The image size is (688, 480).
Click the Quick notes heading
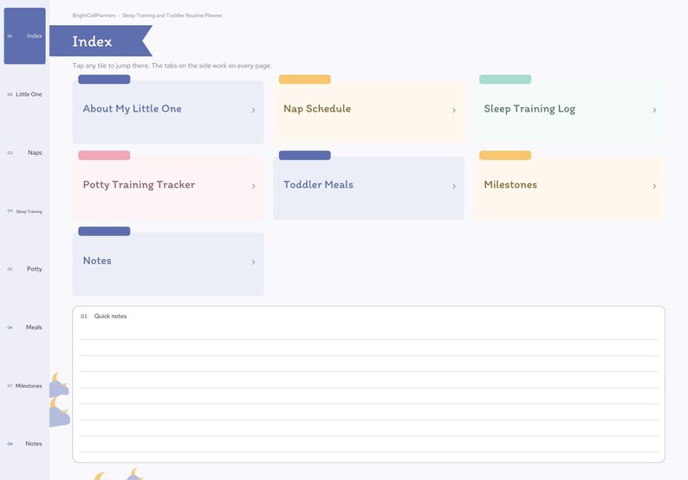[110, 317]
